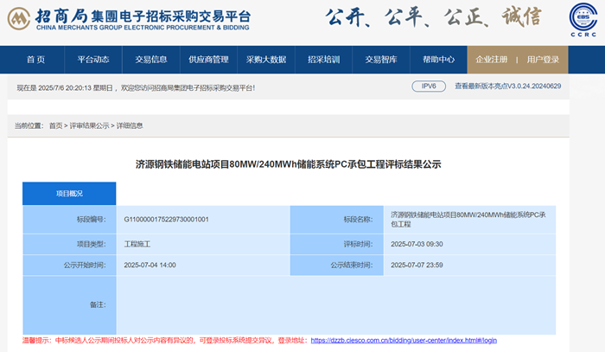
Task: Click the 用户登录 button
Action: 543,60
